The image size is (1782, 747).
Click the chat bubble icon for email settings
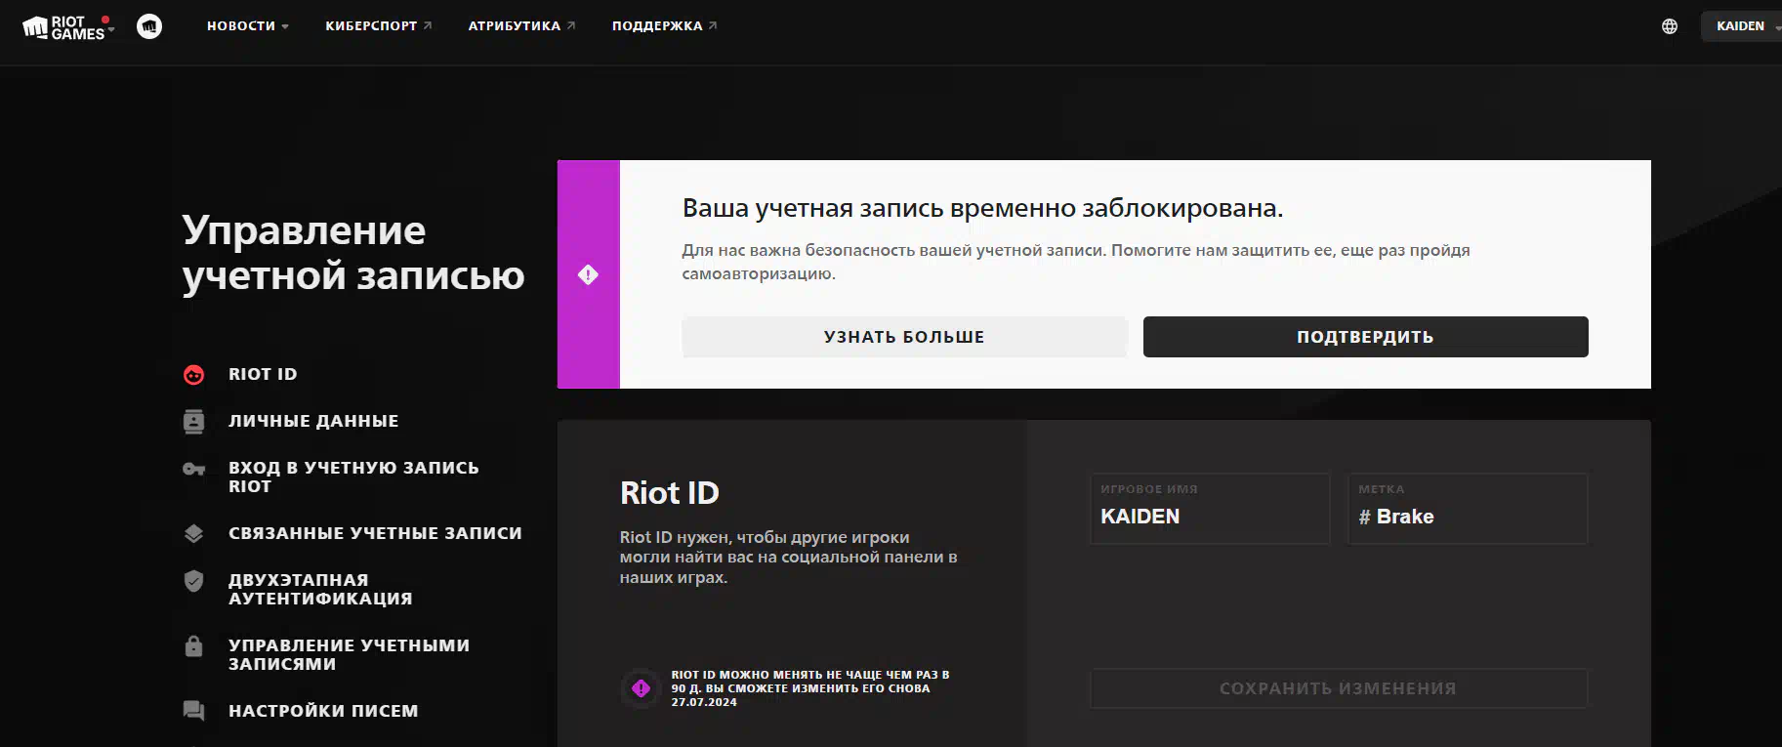[194, 711]
